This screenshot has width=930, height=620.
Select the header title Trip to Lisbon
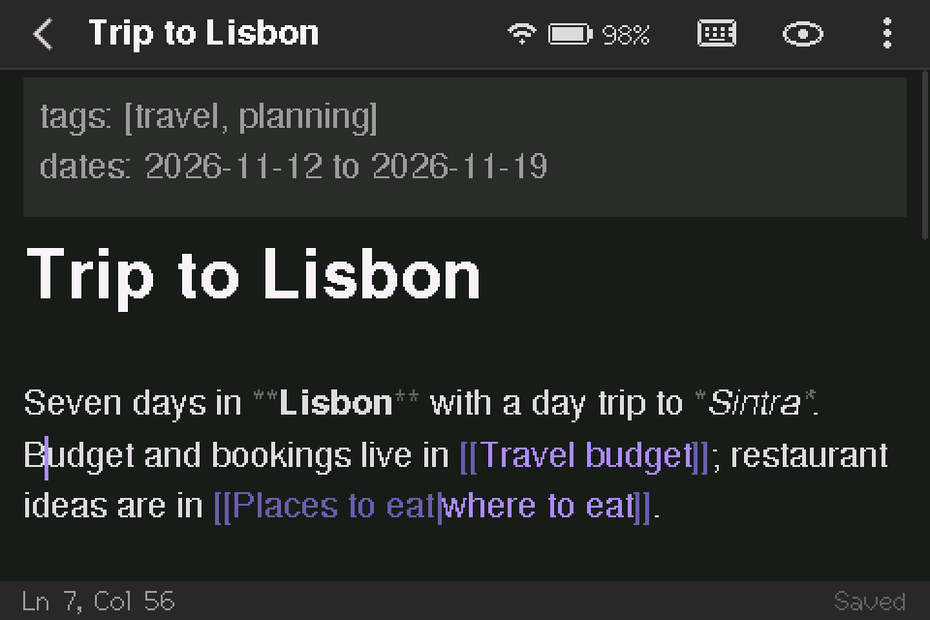pyautogui.click(x=203, y=33)
